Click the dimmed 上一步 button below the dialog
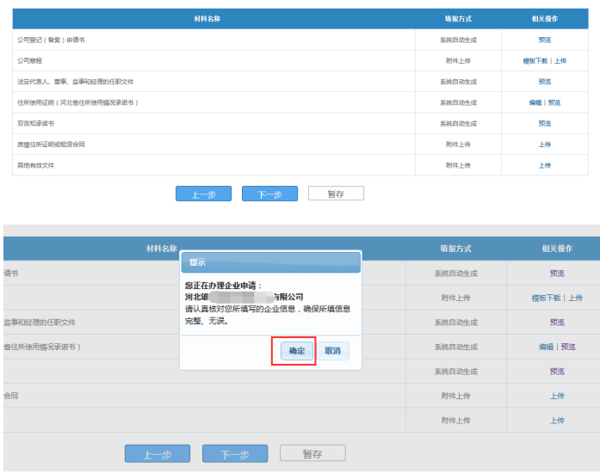600x474 pixels. (157, 454)
